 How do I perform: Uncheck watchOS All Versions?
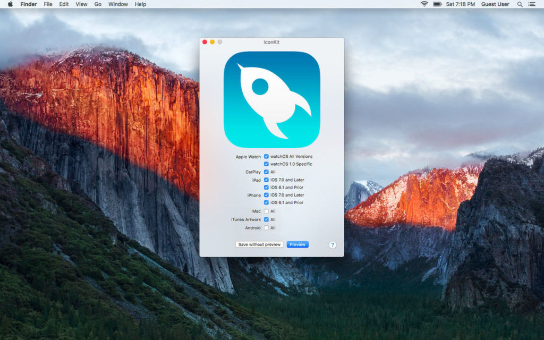(267, 157)
